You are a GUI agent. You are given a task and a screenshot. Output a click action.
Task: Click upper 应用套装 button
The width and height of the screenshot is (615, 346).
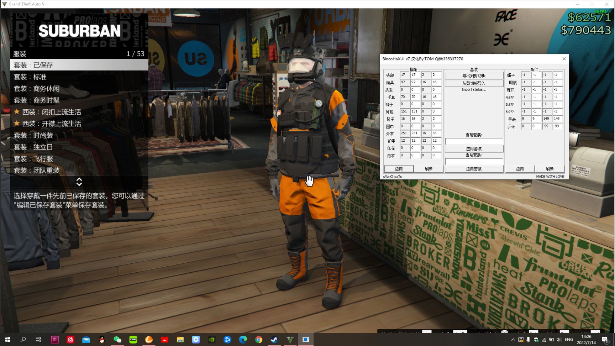[x=474, y=149]
